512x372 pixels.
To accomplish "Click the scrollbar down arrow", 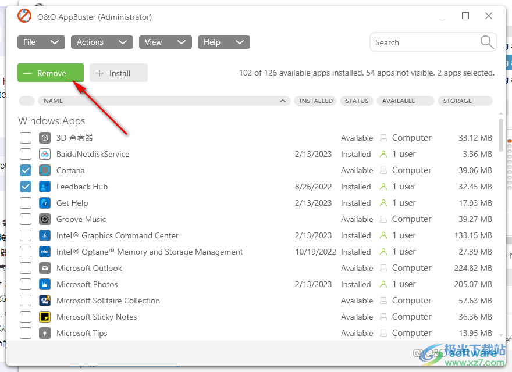I will coord(501,335).
